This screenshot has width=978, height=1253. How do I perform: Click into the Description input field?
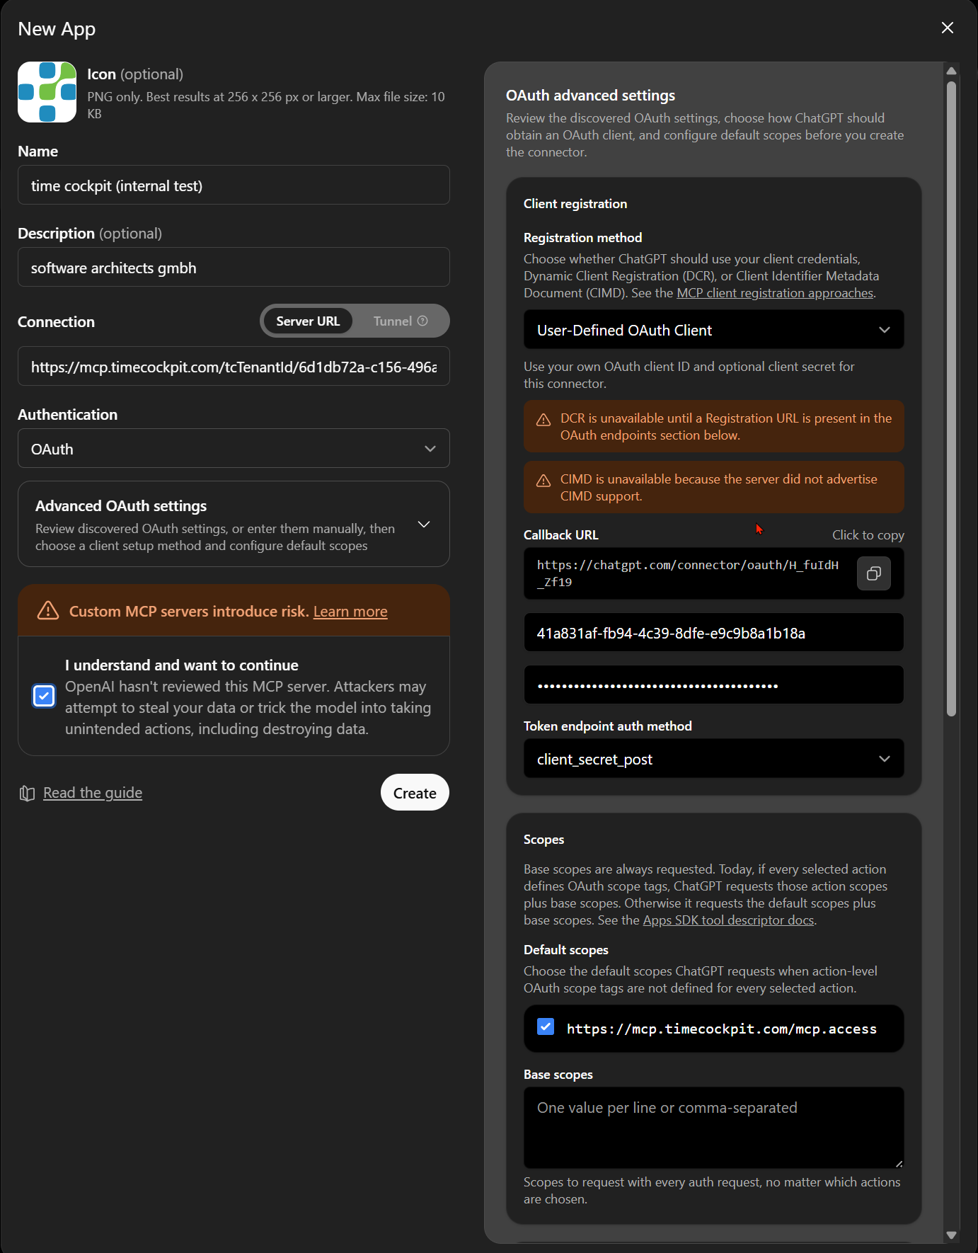click(234, 267)
